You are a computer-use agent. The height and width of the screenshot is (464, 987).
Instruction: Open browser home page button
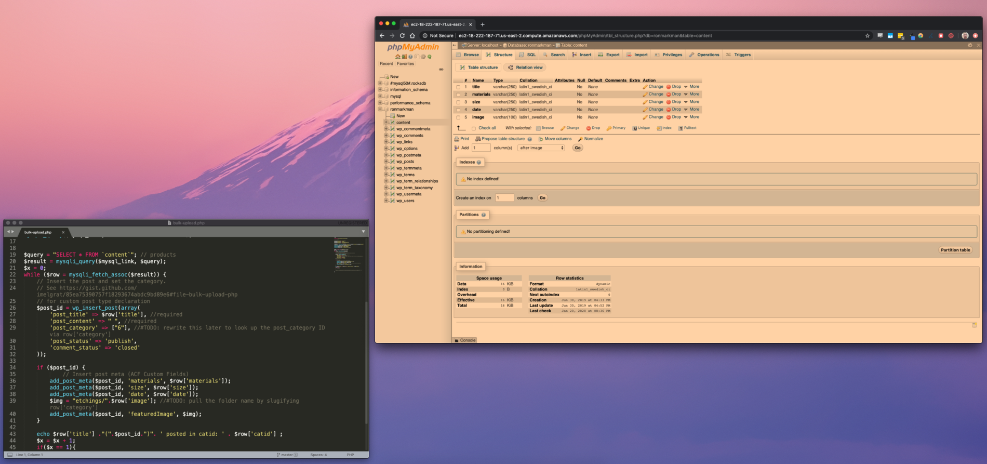pos(412,36)
